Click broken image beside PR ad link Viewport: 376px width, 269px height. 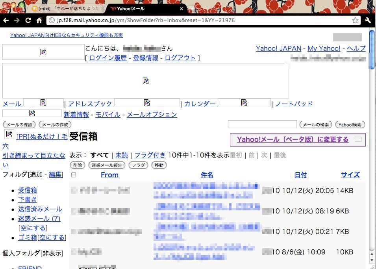9,134
